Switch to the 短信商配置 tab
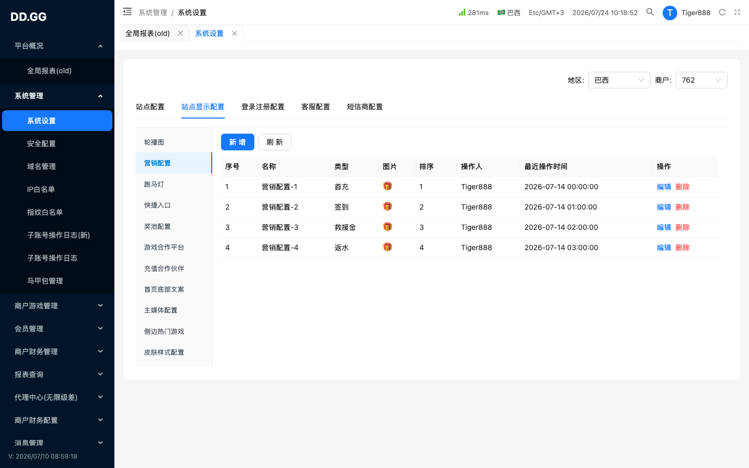The width and height of the screenshot is (749, 468). (x=365, y=107)
